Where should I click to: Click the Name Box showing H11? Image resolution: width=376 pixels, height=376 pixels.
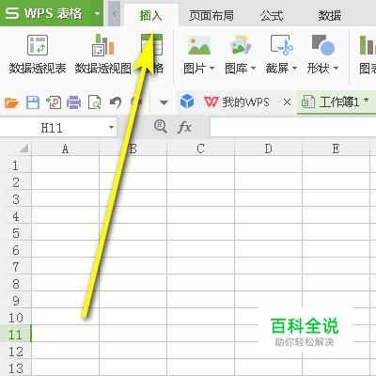[53, 128]
